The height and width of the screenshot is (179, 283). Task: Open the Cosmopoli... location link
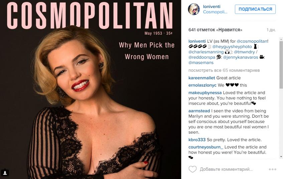click(215, 12)
